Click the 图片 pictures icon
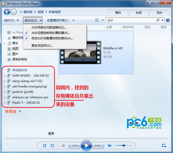Image resolution: width=173 pixels, height=153 pixels. click(9, 54)
